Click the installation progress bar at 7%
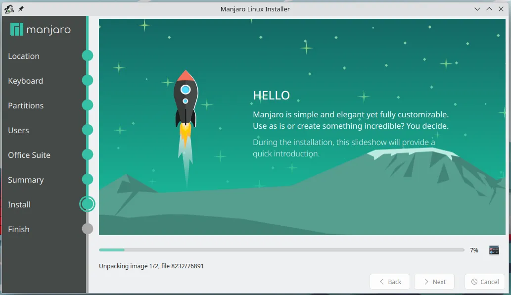511x295 pixels. [x=282, y=250]
